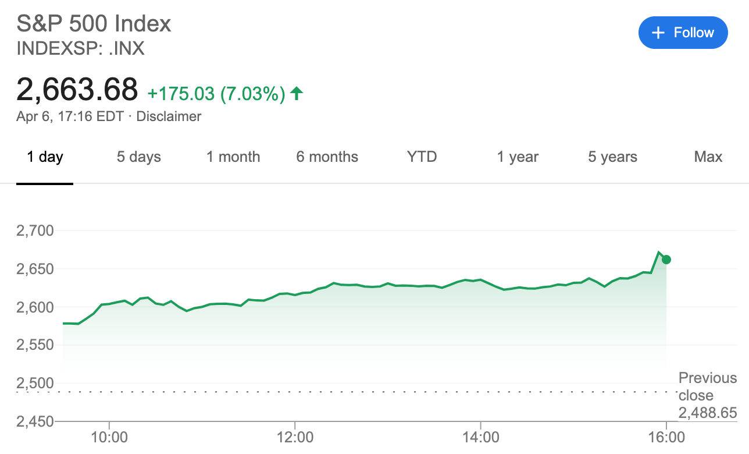Select the Max range tab
749x454 pixels.
pyautogui.click(x=708, y=157)
